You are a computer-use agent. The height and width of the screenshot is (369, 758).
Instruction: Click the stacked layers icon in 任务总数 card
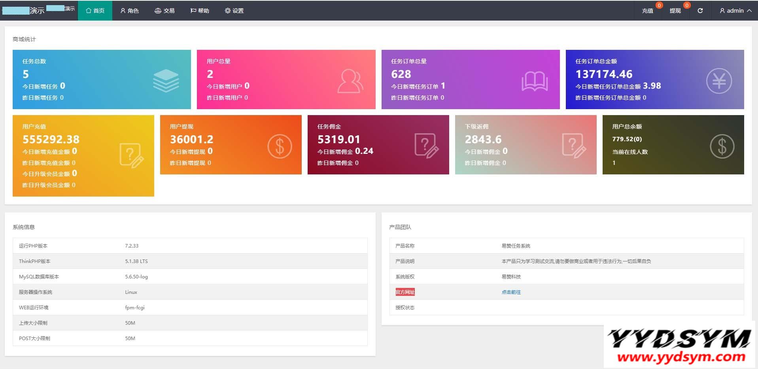[166, 80]
